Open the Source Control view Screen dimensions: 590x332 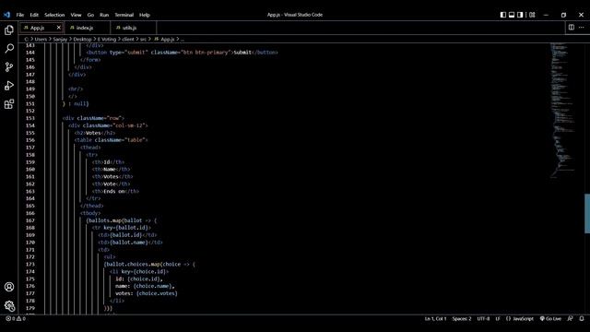(x=9, y=67)
